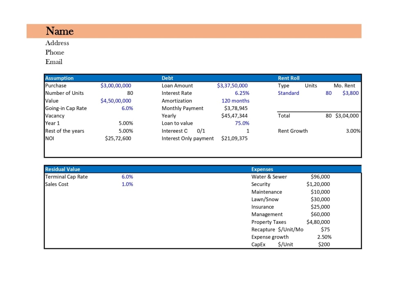This screenshot has height=308, width=410.
Task: Click the Number of Units label
Action: (64, 93)
